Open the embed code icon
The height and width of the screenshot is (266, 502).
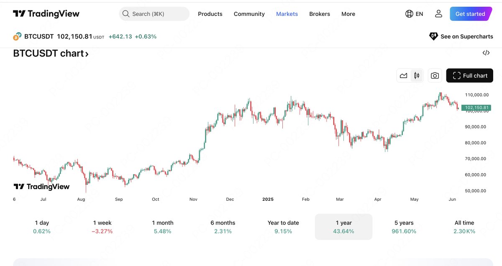[x=486, y=53]
